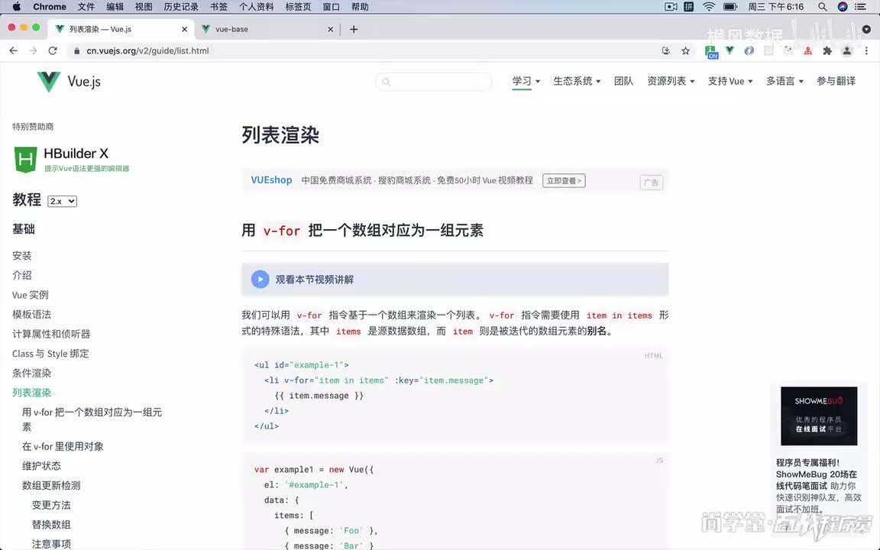
Task: Click the Wi-Fi status icon
Action: pyautogui.click(x=709, y=7)
